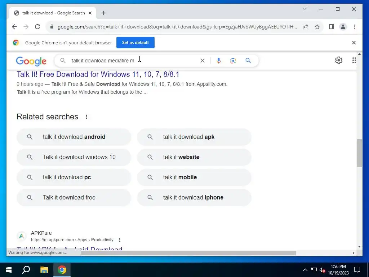Open the taskbar clock and date
Image resolution: width=369 pixels, height=277 pixels.
338,270
